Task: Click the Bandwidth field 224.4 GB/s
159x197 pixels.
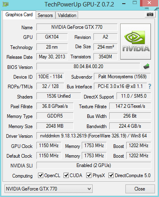Action: 130,126
